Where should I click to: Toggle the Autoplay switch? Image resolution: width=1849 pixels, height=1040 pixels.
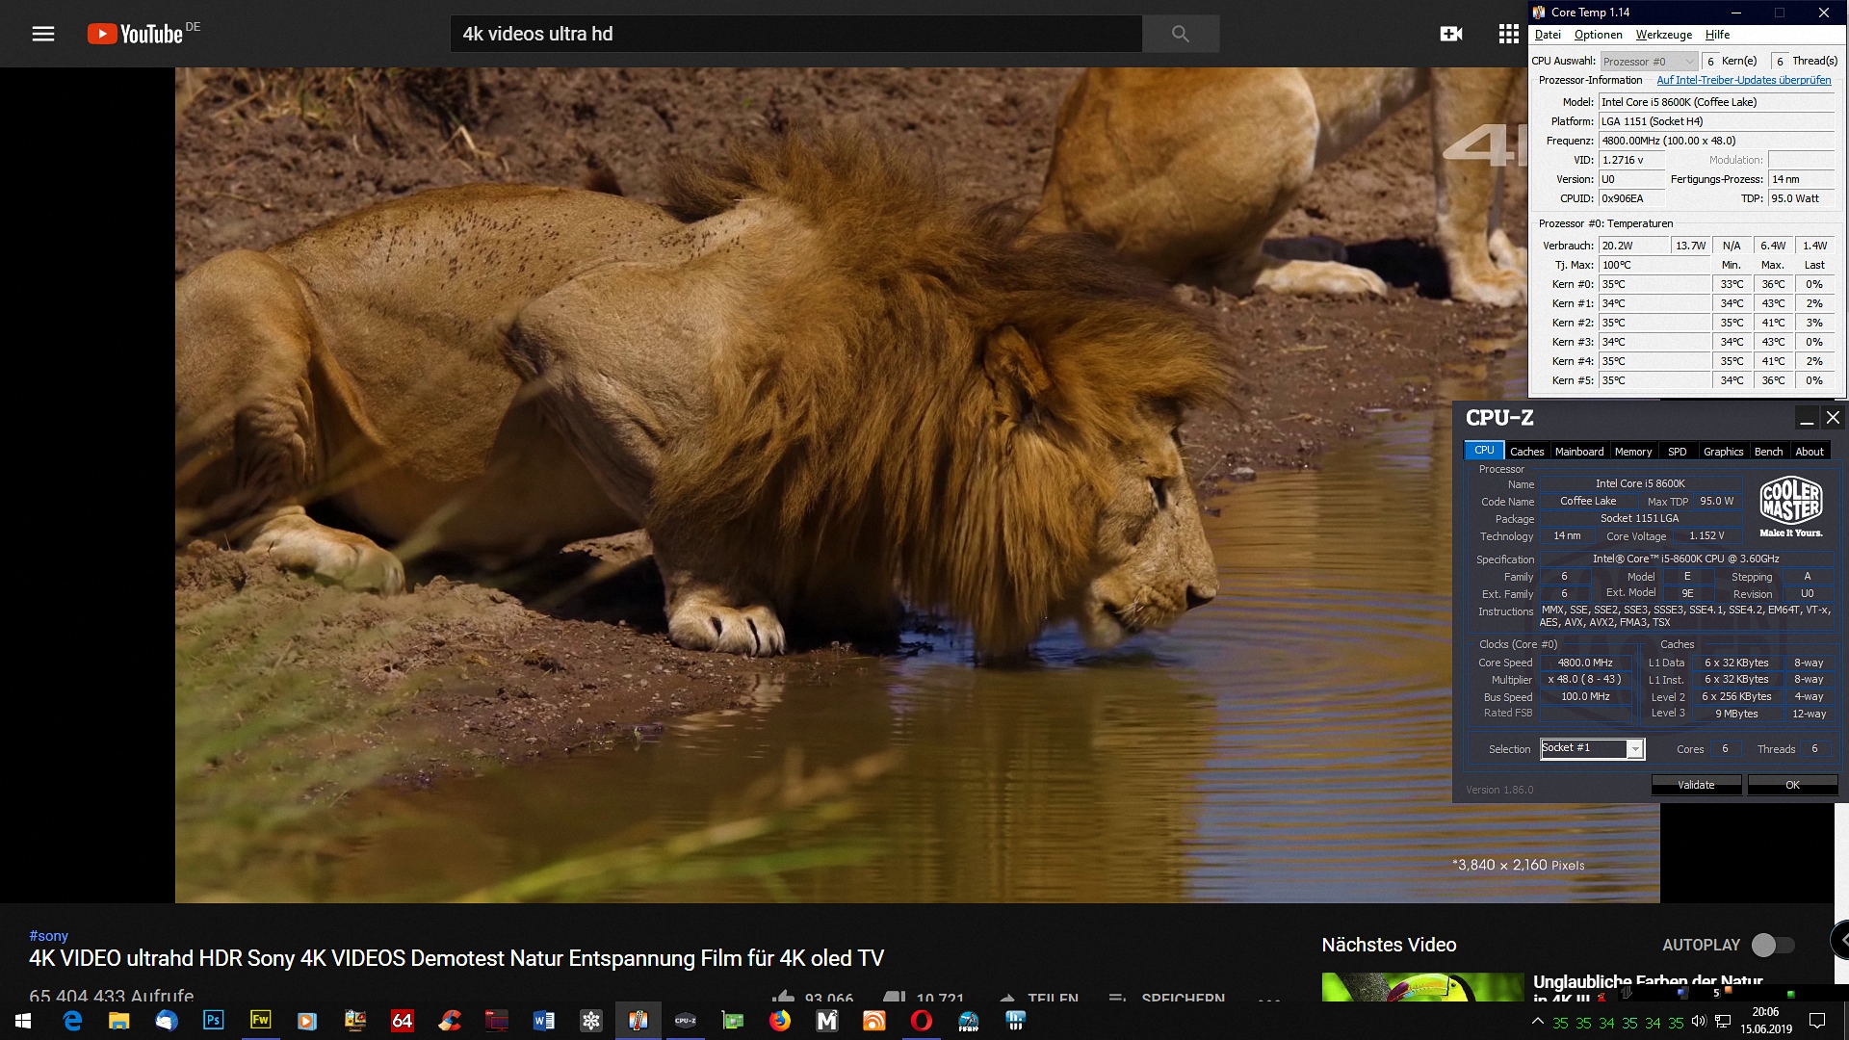pos(1772,945)
